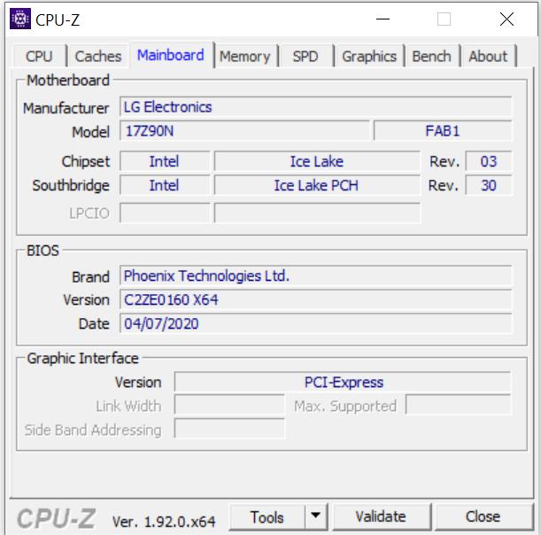Click the PCI-Express version field
The height and width of the screenshot is (535, 541).
pos(343,382)
